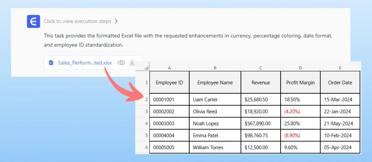Screen dimensions: 372x162
Task: Select column C header
Action: pyautogui.click(x=260, y=68)
